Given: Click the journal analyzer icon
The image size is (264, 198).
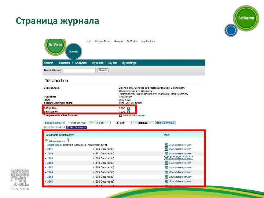Looking at the screenshot, I should (120, 115).
